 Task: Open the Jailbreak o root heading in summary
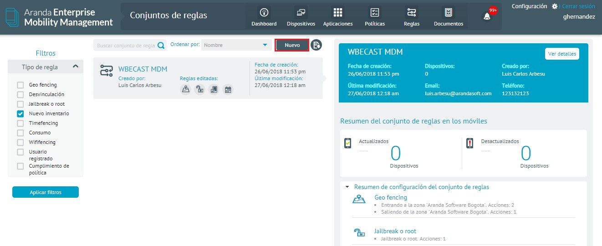pyautogui.click(x=395, y=231)
